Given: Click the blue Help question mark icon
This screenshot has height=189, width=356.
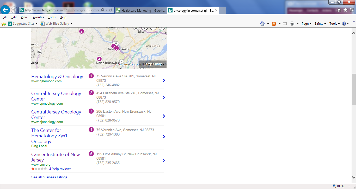Looking at the screenshot, I should pos(344,24).
